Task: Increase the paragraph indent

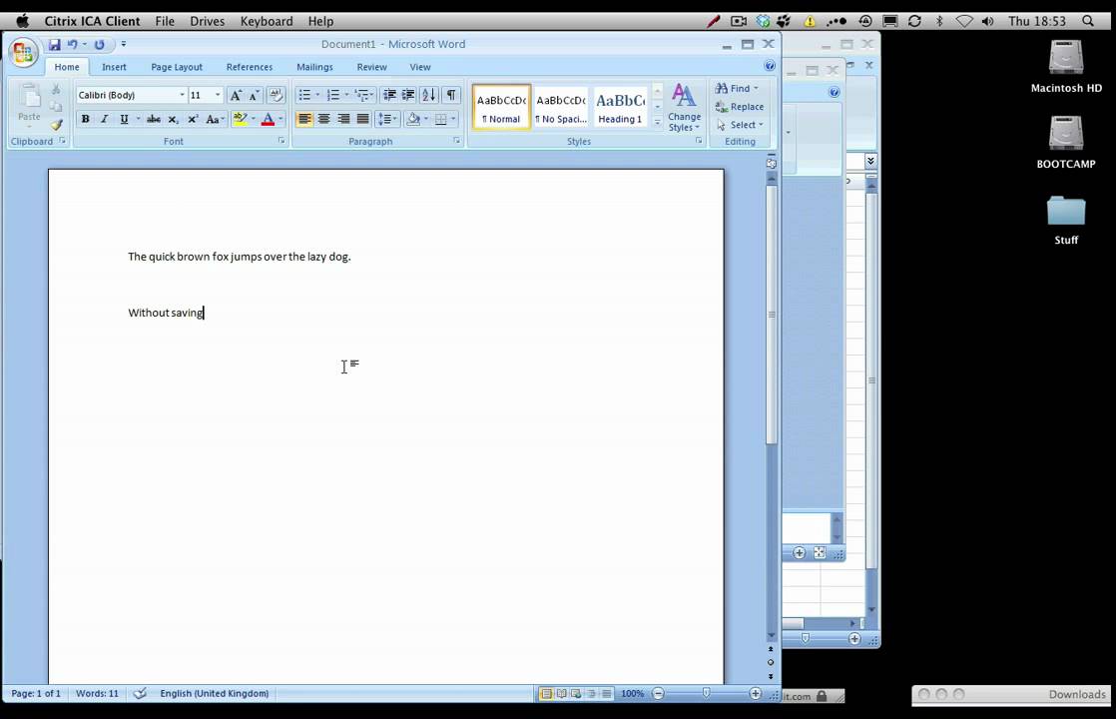Action: (408, 95)
